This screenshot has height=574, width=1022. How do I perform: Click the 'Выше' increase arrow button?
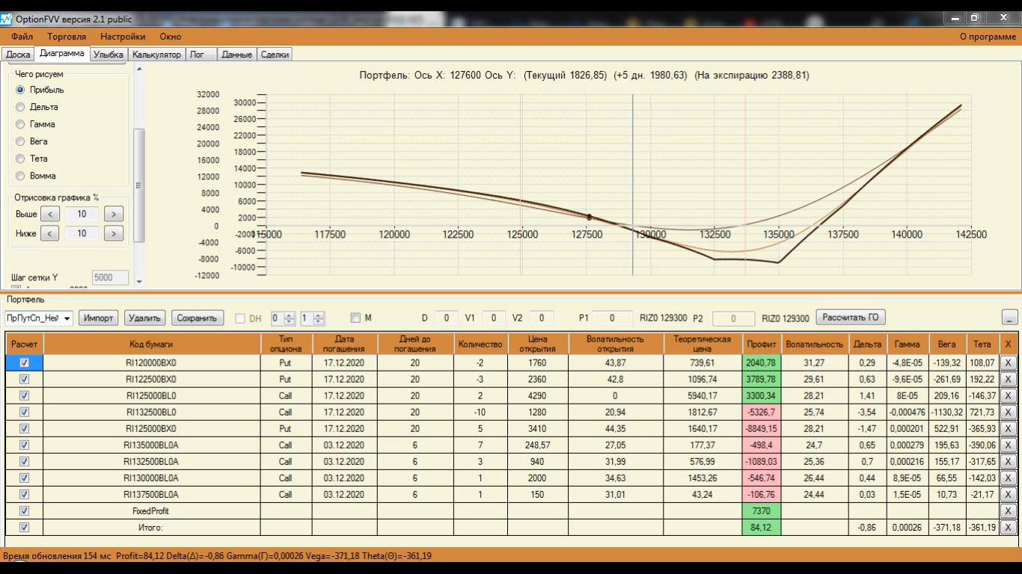[x=113, y=214]
